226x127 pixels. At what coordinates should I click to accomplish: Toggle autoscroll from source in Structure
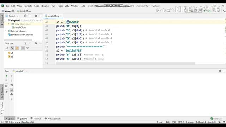28,48
